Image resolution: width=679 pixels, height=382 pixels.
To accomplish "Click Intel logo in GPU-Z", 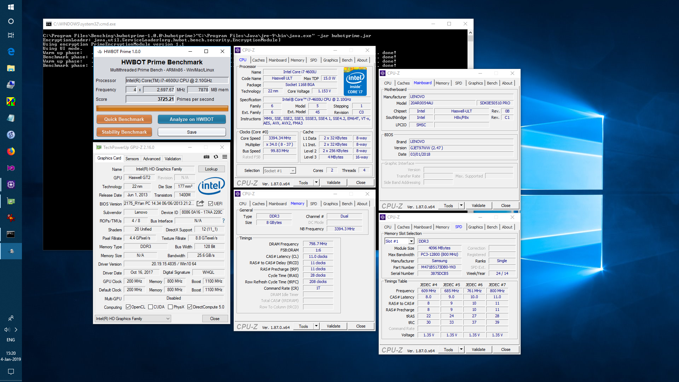I will tap(211, 186).
